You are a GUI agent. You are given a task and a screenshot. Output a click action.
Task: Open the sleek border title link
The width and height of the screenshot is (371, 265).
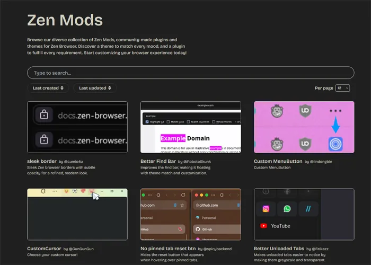click(x=42, y=161)
